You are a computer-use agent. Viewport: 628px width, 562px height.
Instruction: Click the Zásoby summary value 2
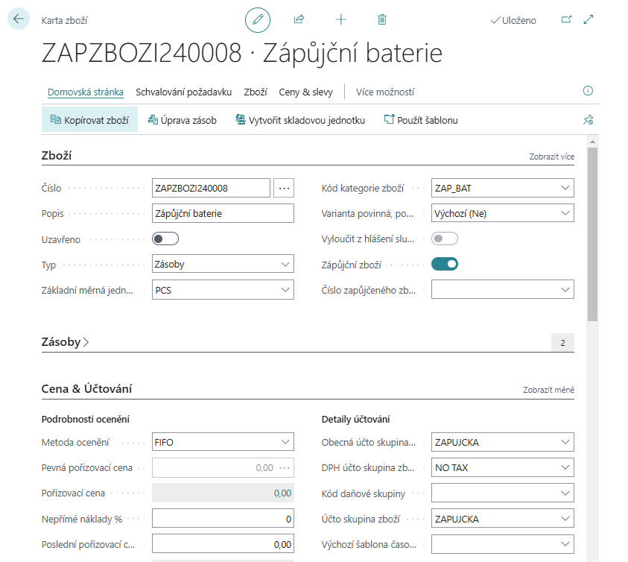pyautogui.click(x=562, y=343)
